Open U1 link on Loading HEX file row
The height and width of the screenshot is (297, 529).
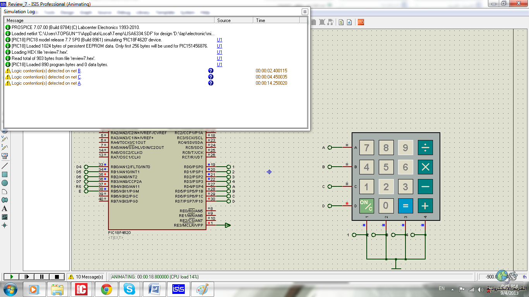[220, 52]
